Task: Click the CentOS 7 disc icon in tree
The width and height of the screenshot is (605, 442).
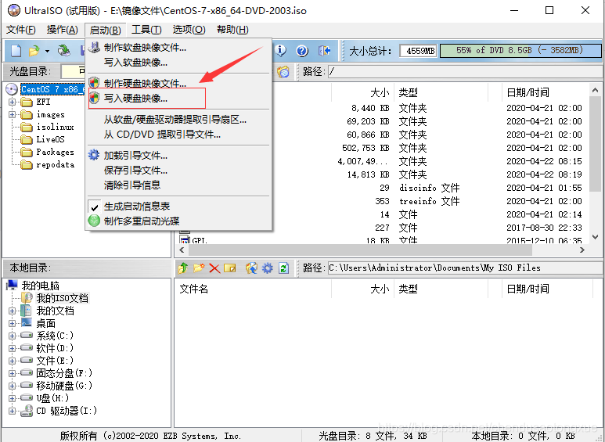Action: click(x=12, y=89)
